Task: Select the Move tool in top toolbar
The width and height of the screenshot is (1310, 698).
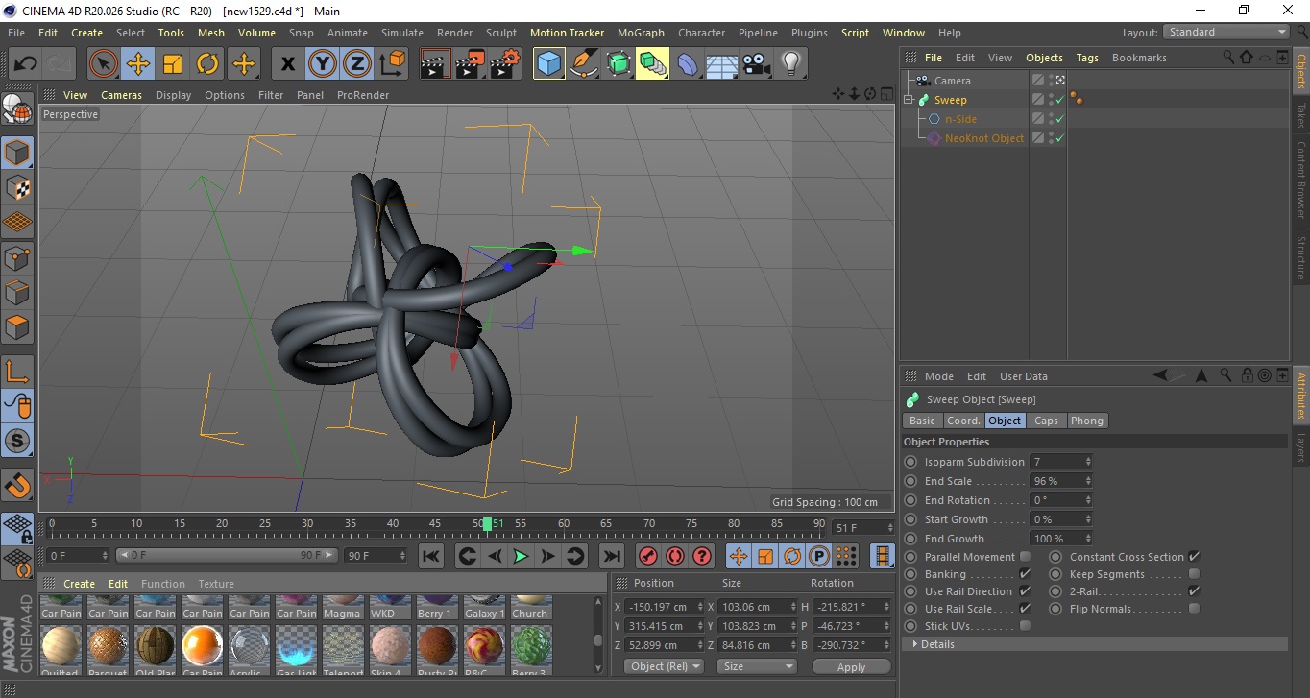Action: (138, 64)
